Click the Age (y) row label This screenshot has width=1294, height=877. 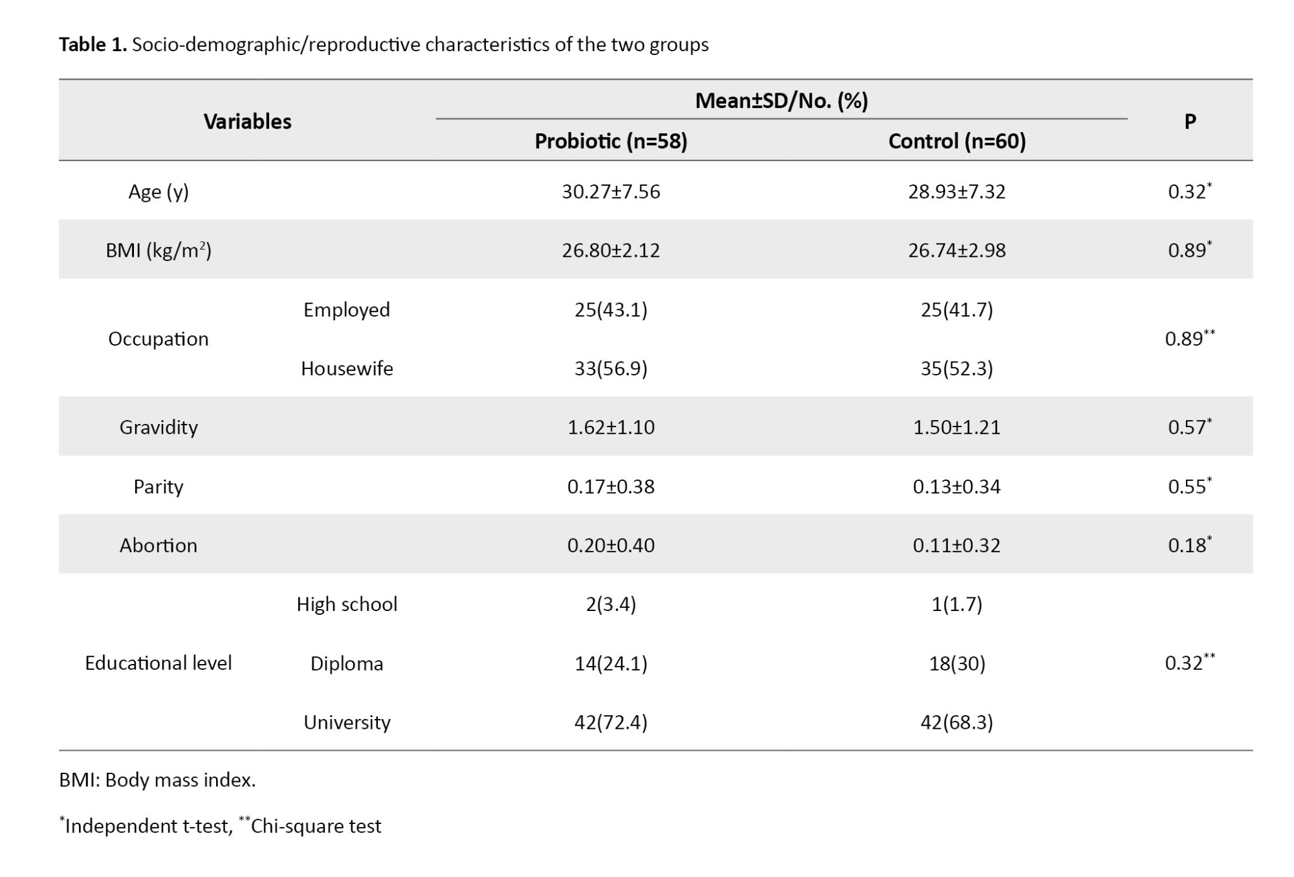(x=159, y=192)
